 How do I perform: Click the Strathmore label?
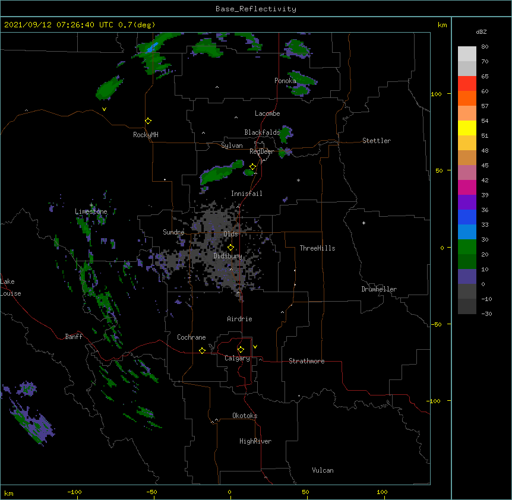(306, 361)
